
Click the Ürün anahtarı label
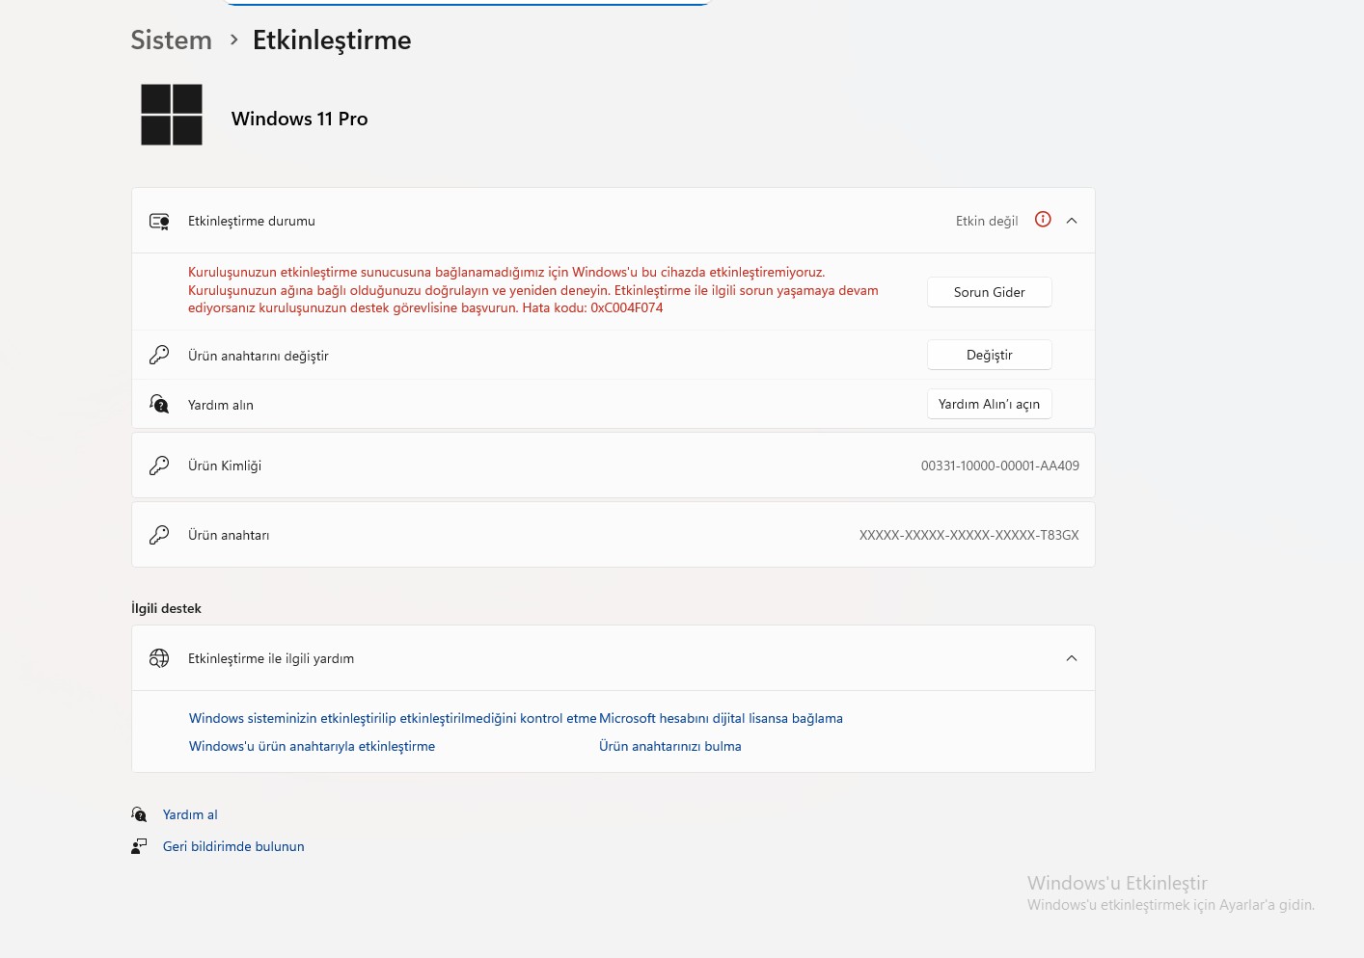(229, 535)
